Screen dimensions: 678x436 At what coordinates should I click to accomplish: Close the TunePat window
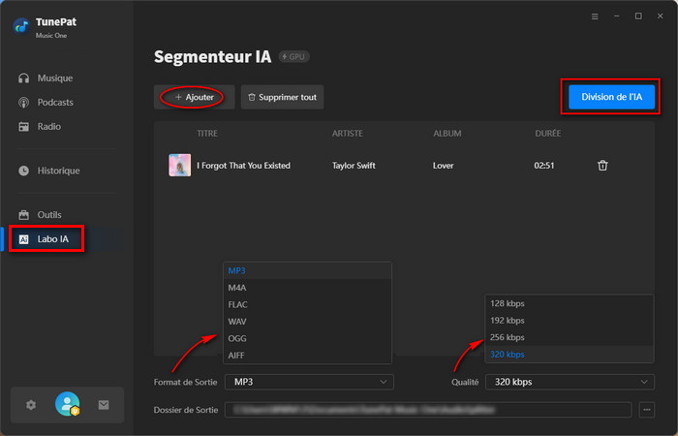(661, 16)
